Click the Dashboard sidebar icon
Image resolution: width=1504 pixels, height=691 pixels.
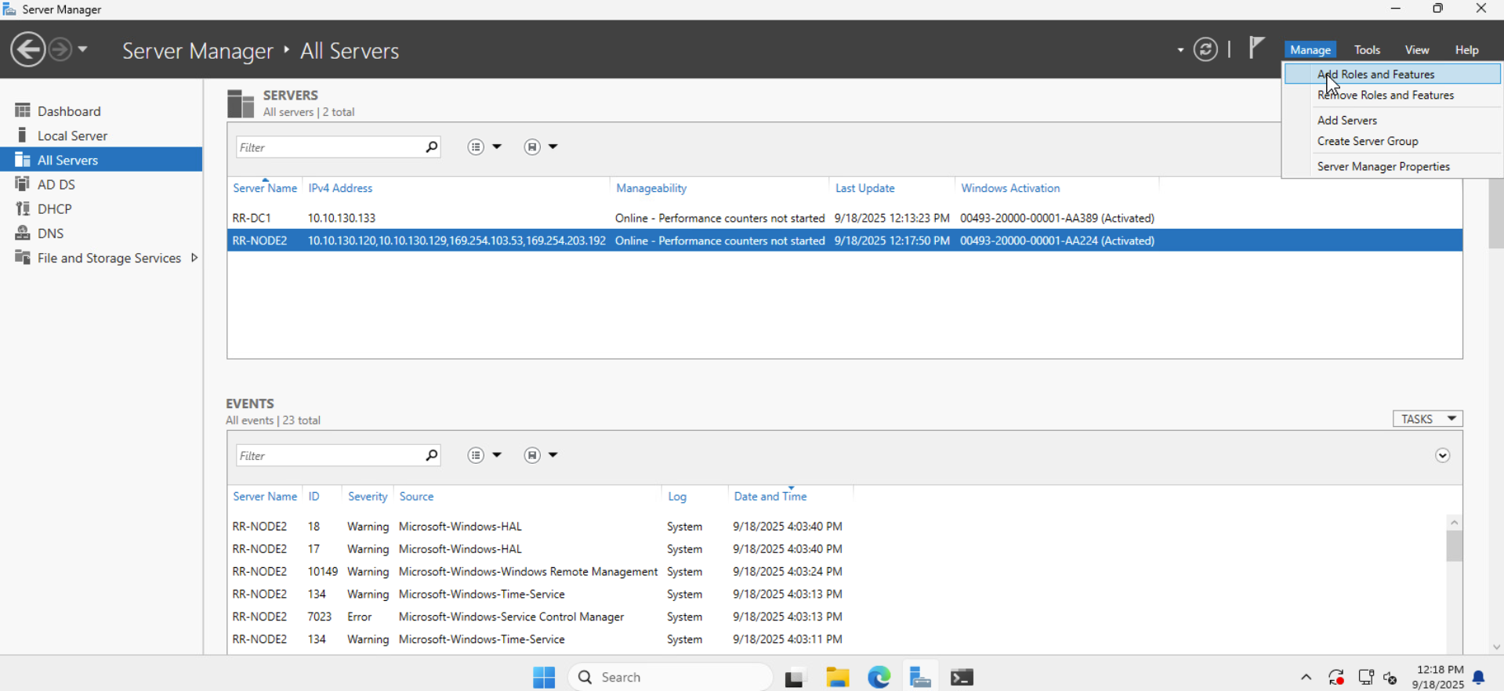click(x=22, y=110)
